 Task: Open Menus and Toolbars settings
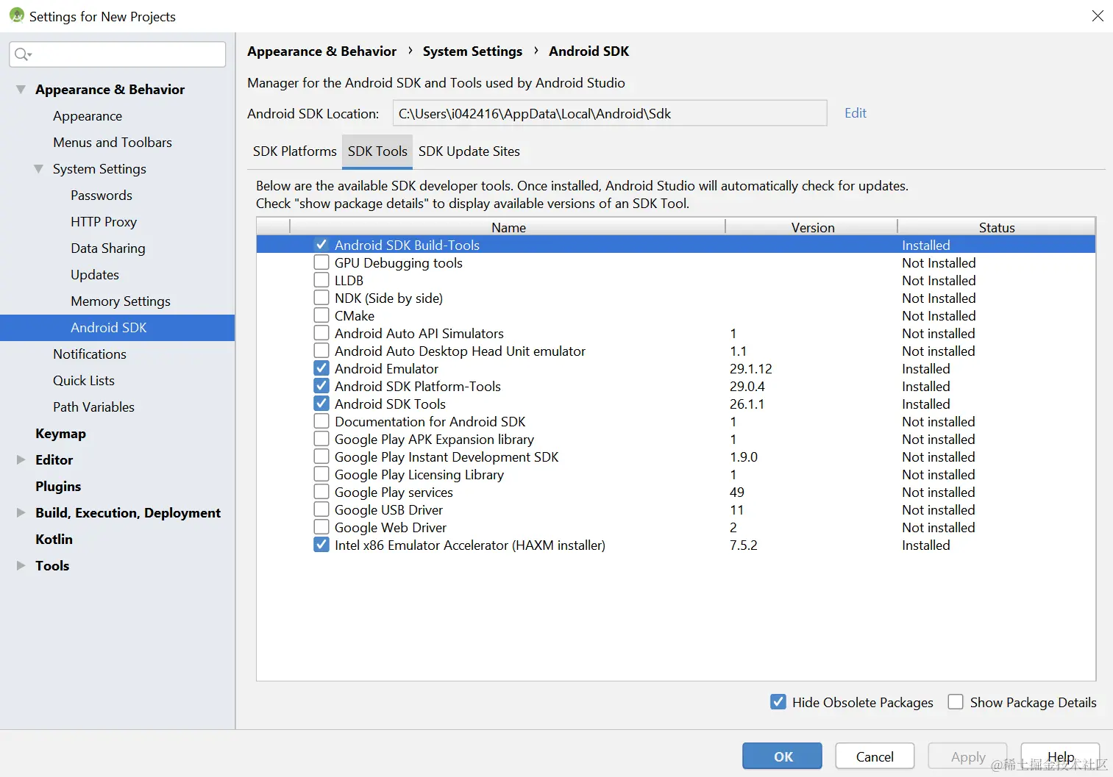click(113, 143)
